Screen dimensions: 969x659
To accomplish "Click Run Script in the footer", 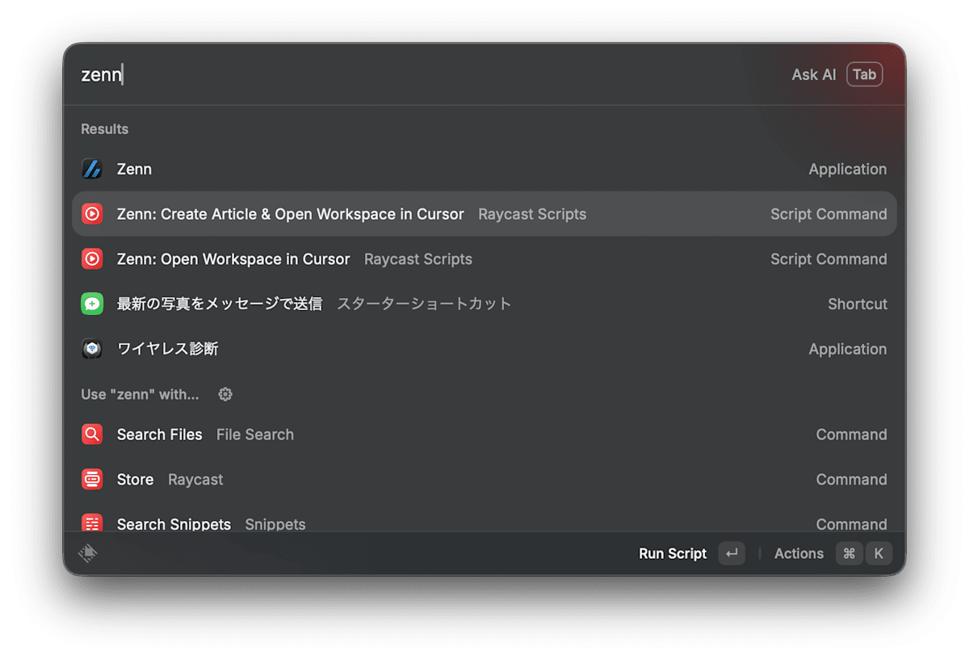I will 673,553.
